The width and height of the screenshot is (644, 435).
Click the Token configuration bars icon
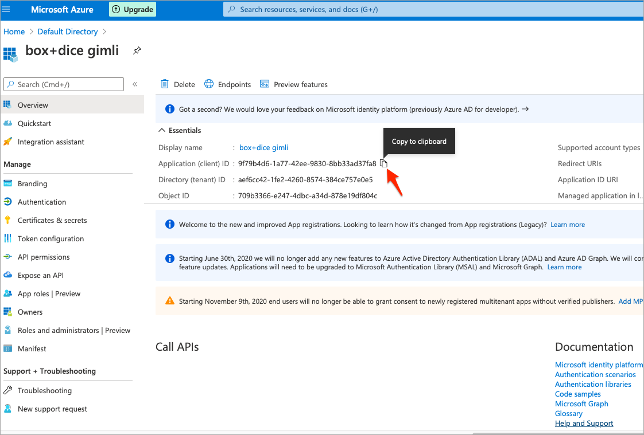pos(7,238)
